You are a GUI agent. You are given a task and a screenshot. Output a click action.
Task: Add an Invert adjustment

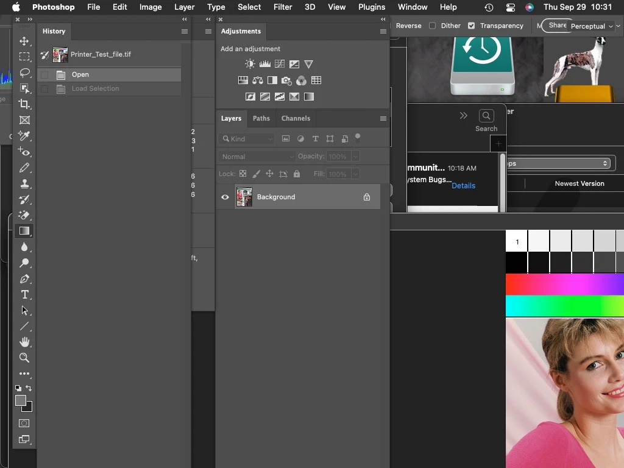point(250,97)
